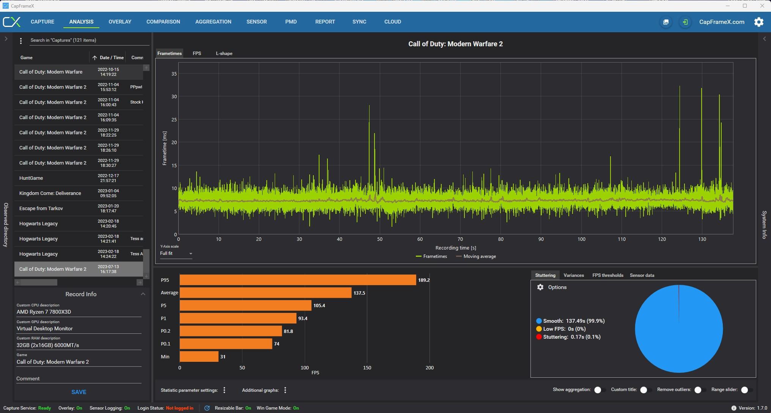Open the screenshot folder icon in header
Viewport: 771px width, 413px height.
point(666,22)
